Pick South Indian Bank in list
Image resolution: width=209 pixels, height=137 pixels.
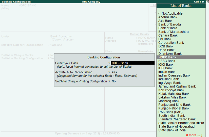[172, 116]
